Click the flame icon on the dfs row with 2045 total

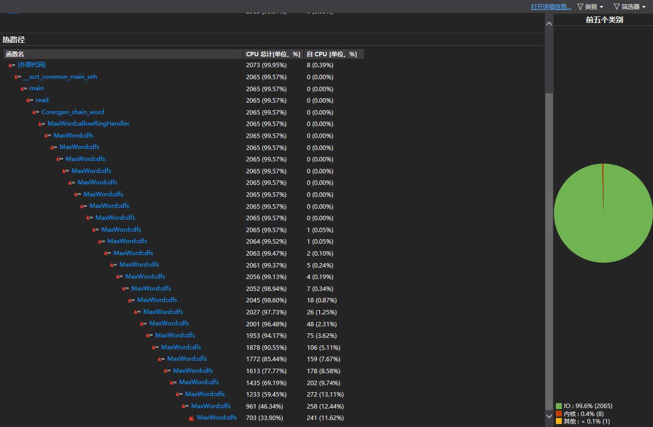point(131,300)
